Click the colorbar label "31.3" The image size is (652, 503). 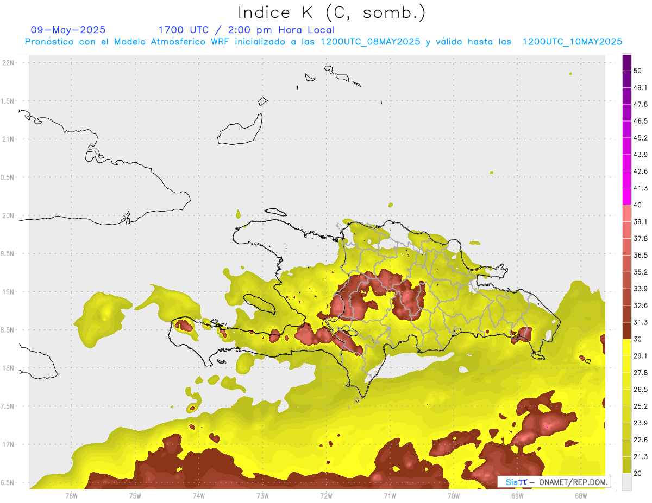[641, 322]
